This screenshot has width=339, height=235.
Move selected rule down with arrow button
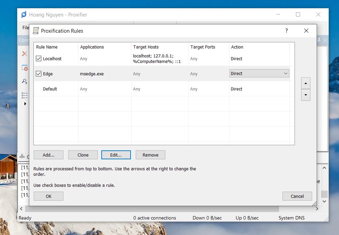coord(306,95)
